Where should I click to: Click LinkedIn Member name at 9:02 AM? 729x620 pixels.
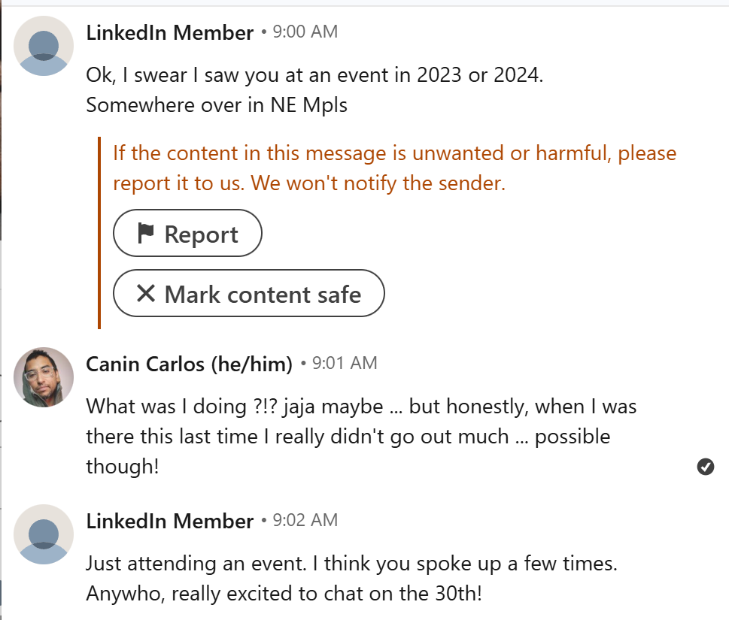(x=170, y=522)
